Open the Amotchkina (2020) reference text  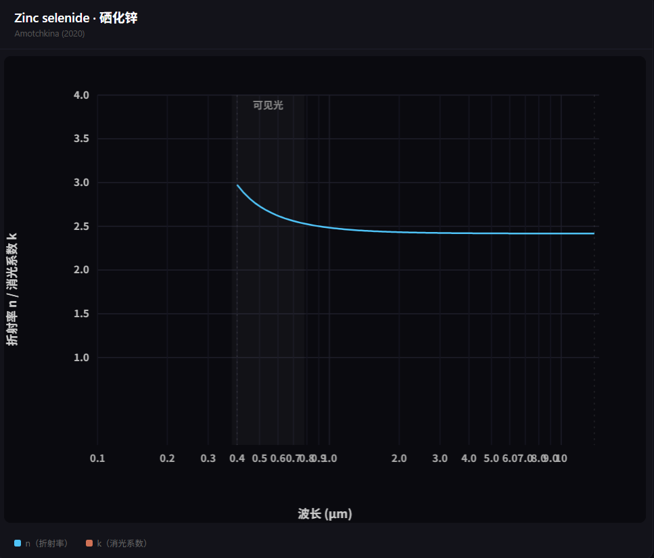[49, 34]
